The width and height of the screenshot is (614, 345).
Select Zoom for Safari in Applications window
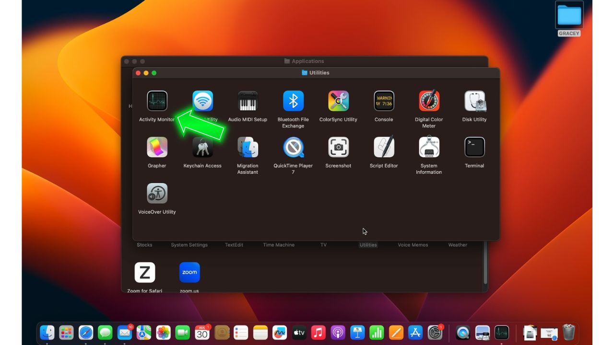point(144,272)
